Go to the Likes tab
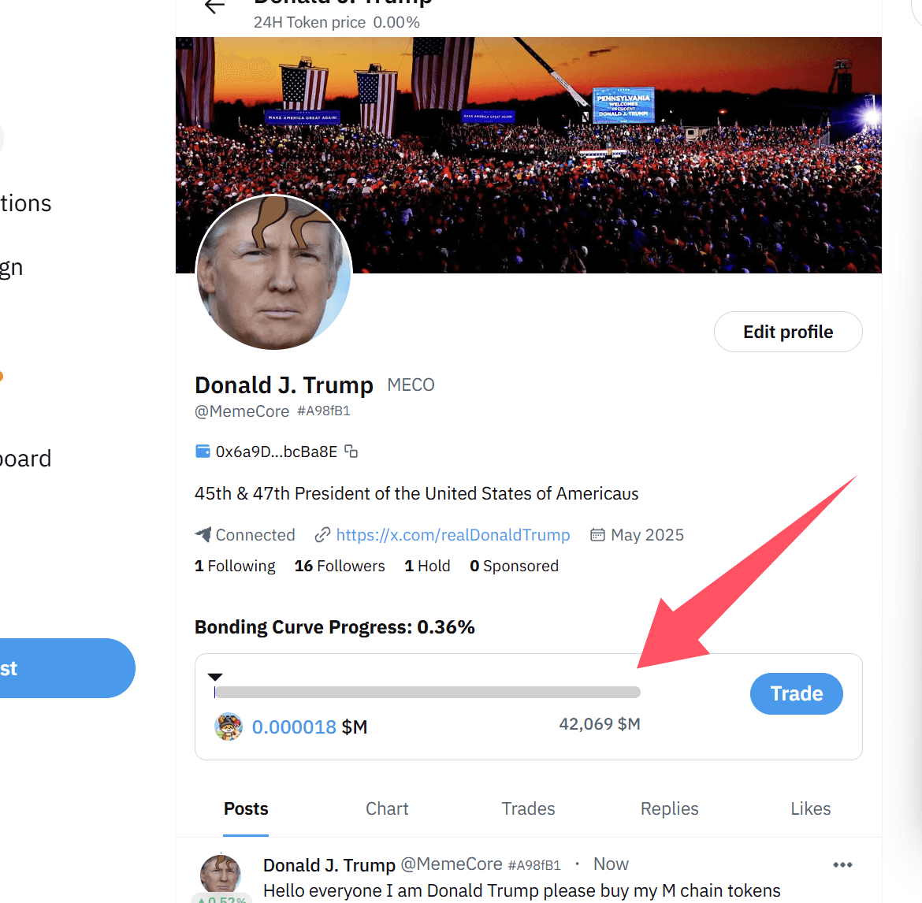Viewport: 922px width, 903px height. 810,809
